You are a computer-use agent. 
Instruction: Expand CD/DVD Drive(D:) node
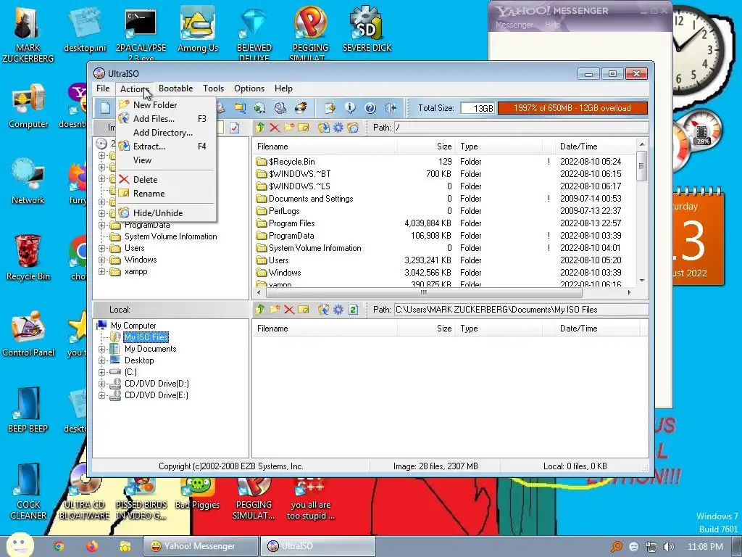[x=101, y=384]
